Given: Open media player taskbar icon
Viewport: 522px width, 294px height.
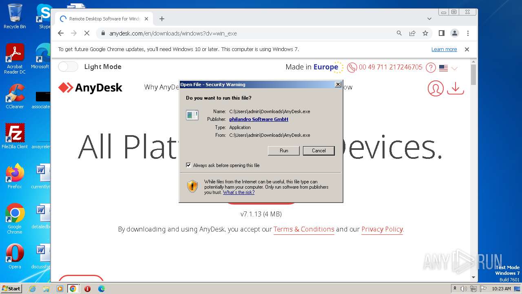Looking at the screenshot, I should (x=60, y=289).
